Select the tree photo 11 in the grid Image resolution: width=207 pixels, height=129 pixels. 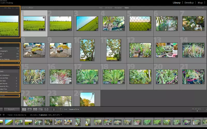(x=114, y=50)
